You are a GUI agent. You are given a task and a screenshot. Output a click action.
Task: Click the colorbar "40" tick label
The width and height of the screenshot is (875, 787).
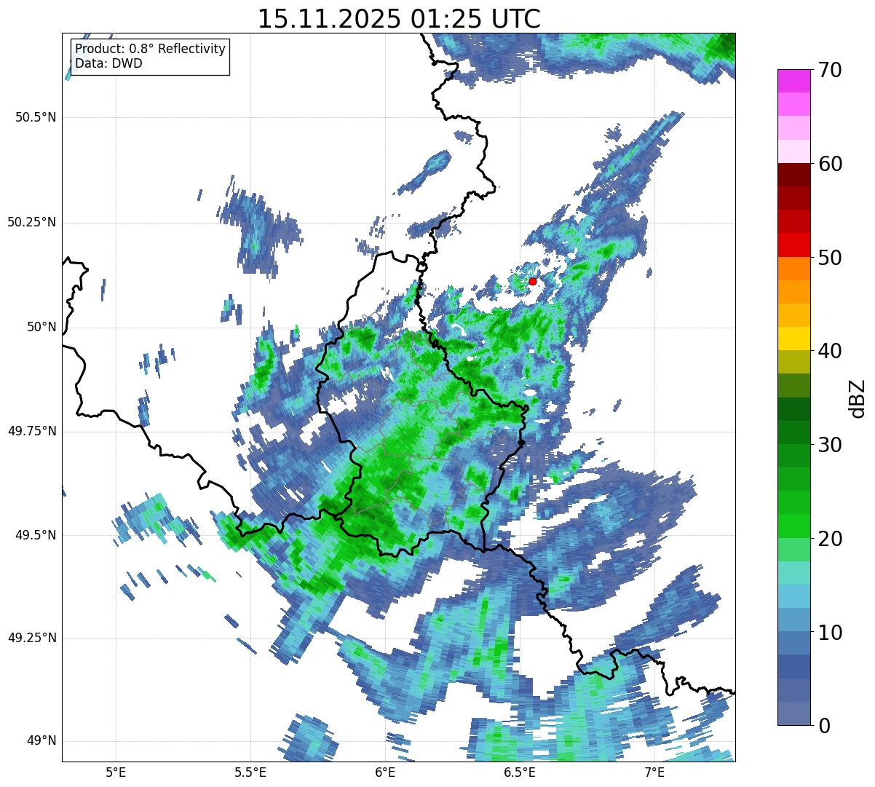click(x=830, y=351)
